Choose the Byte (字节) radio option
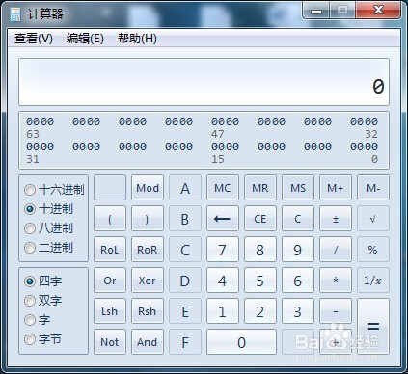408x374 pixels. [x=43, y=339]
